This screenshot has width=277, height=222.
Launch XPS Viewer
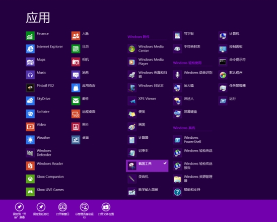tap(142, 101)
